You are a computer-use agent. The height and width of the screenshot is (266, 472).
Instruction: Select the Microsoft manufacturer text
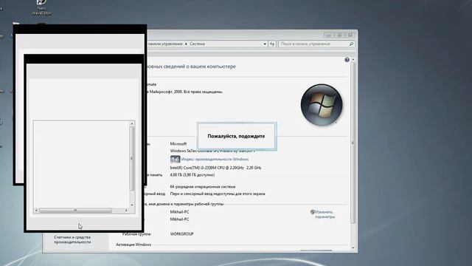[x=178, y=144]
